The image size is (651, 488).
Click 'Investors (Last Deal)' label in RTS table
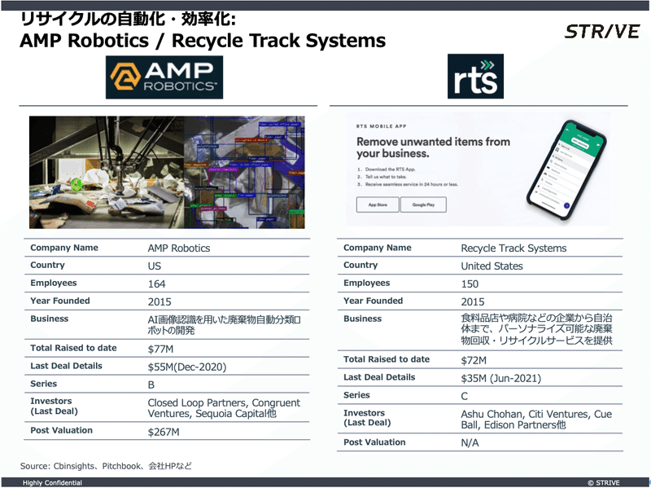[x=367, y=418]
